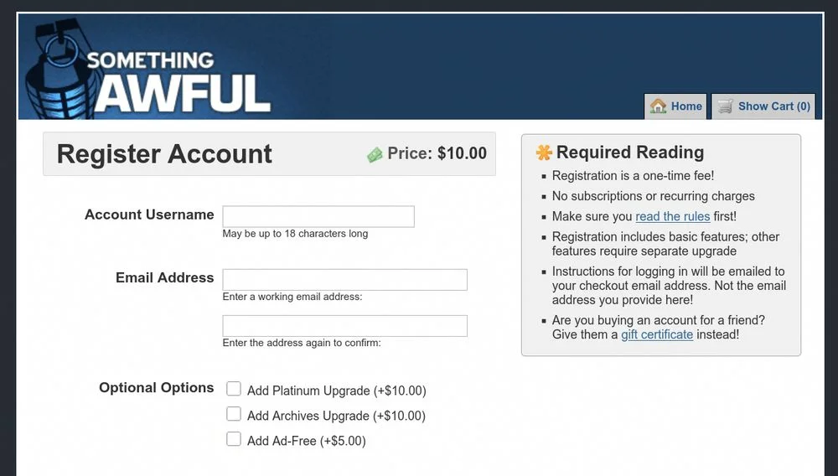The height and width of the screenshot is (476, 838).
Task: Click the shopping cart icon
Action: coord(725,106)
